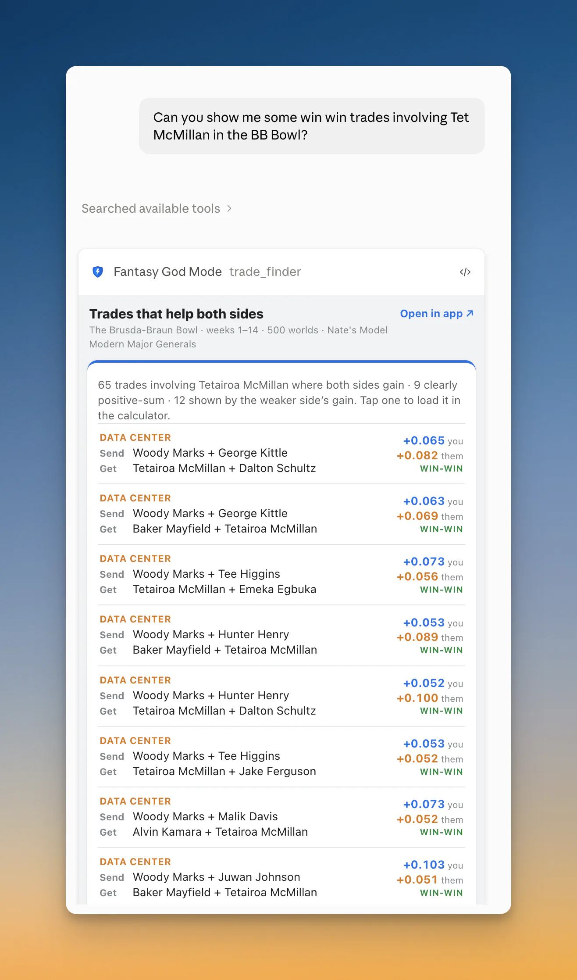The image size is (577, 980).
Task: Click the Fantasy God Mode shield icon
Action: (x=98, y=272)
